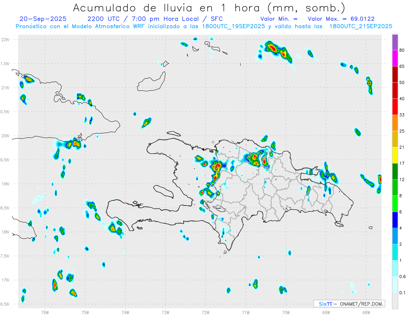Viewport: 411px width, 317px height.
Task: Click the 'Valor Min. =' label
Action: (279, 19)
